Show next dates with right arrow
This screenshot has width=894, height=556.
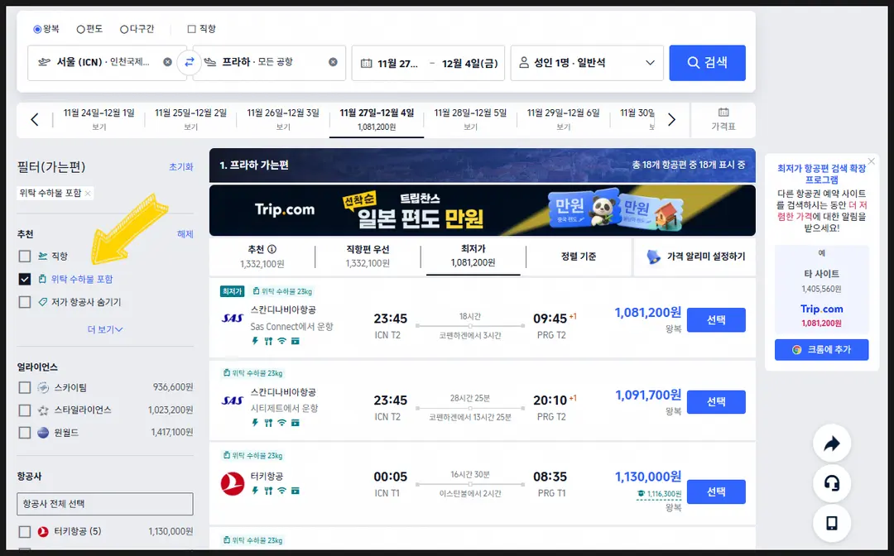point(671,120)
